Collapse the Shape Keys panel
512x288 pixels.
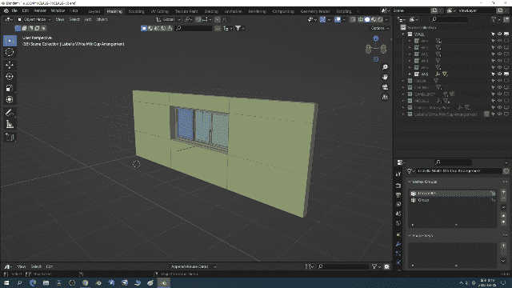410,235
